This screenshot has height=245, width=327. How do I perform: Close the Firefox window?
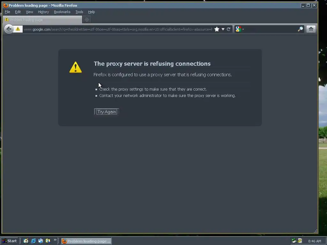[x=314, y=5]
